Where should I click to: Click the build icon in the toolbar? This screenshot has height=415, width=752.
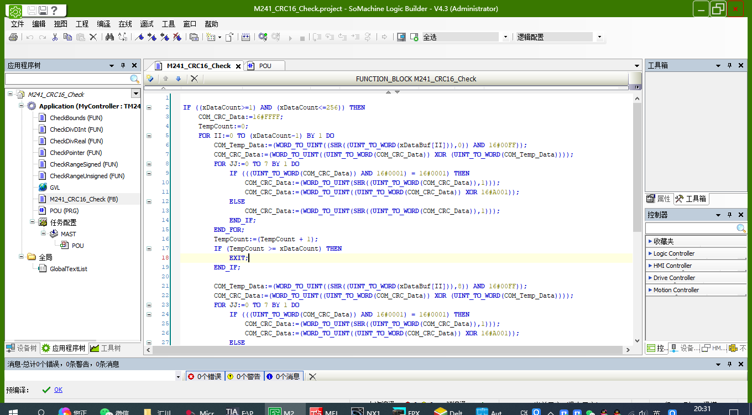[246, 37]
